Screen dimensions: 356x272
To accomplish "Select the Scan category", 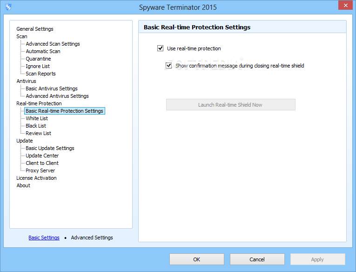I will 22,36.
